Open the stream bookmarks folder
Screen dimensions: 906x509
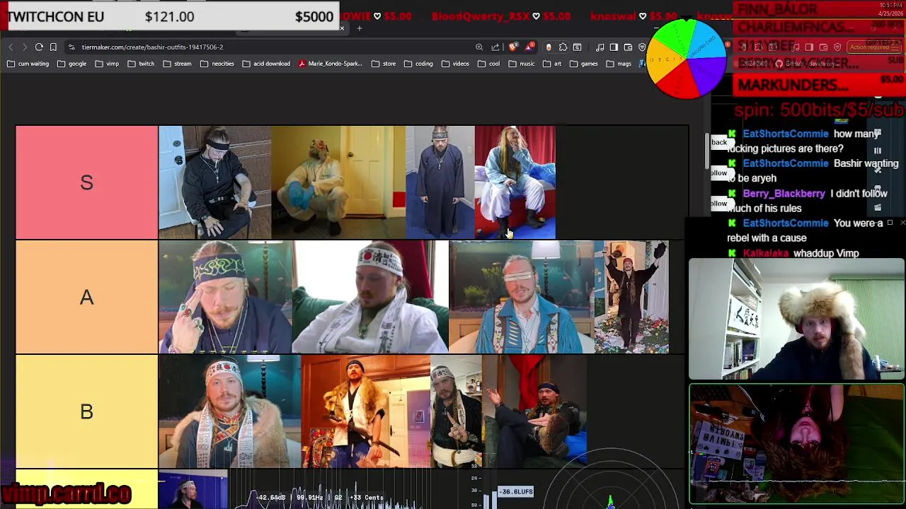(x=177, y=64)
